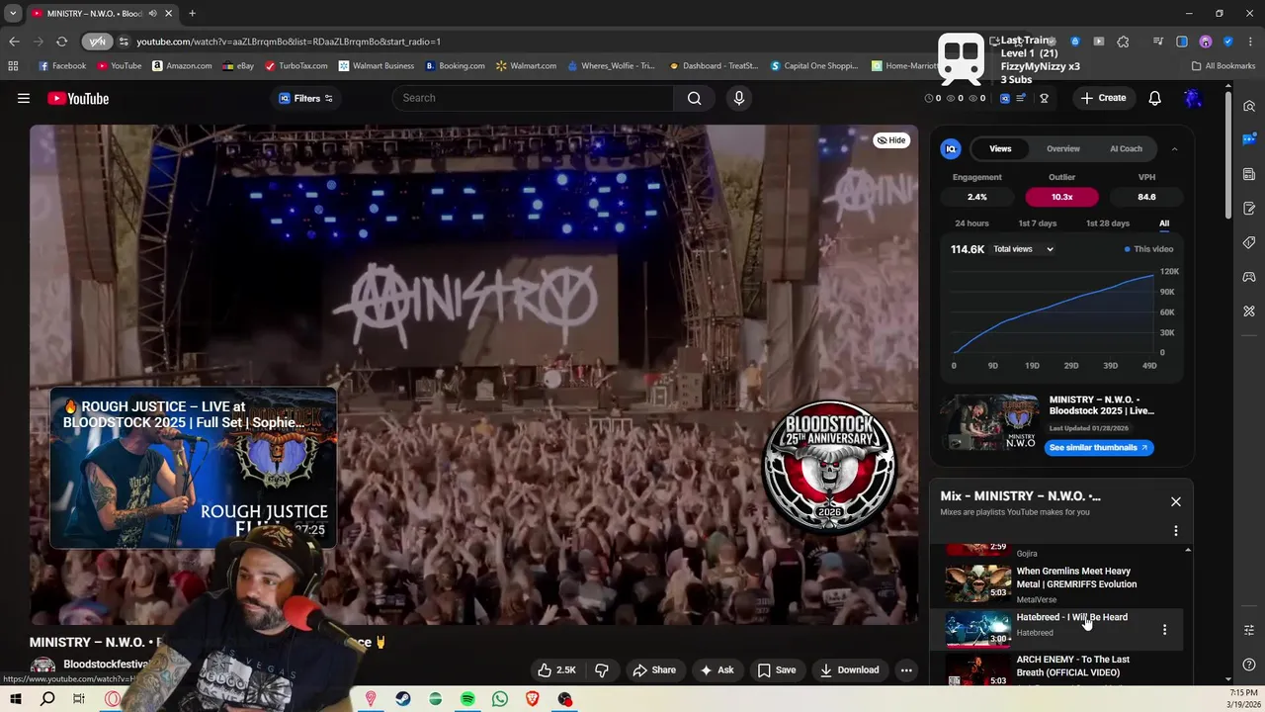Image resolution: width=1265 pixels, height=712 pixels.
Task: Open the account avatar menu
Action: 1193,98
